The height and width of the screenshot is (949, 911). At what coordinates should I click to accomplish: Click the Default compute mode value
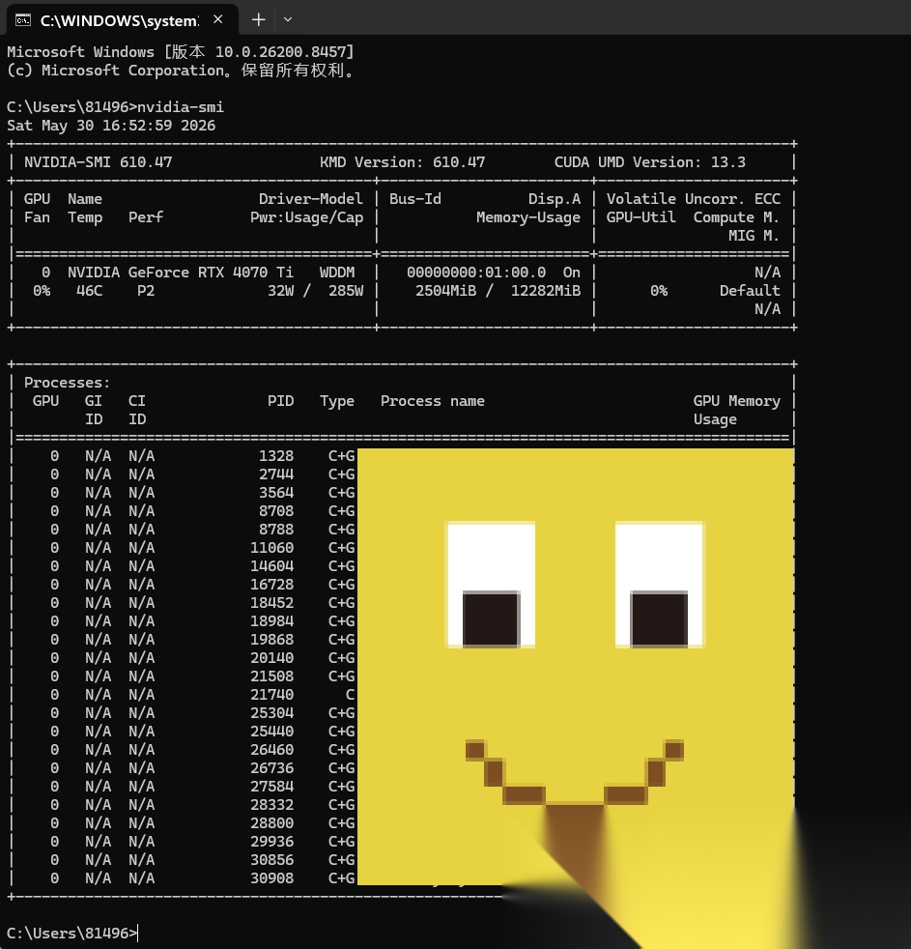tap(750, 291)
